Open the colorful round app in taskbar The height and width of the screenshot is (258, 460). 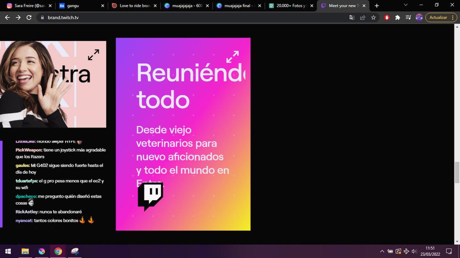tap(42, 251)
